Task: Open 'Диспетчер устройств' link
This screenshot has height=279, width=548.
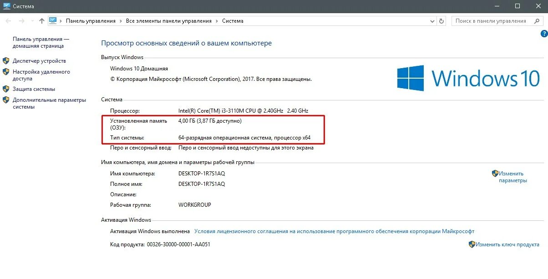Action: [x=39, y=61]
